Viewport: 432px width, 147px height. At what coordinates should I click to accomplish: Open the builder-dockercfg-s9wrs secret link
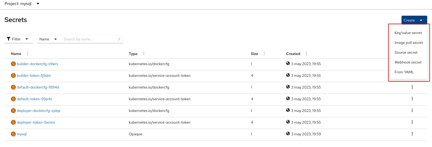[37, 64]
